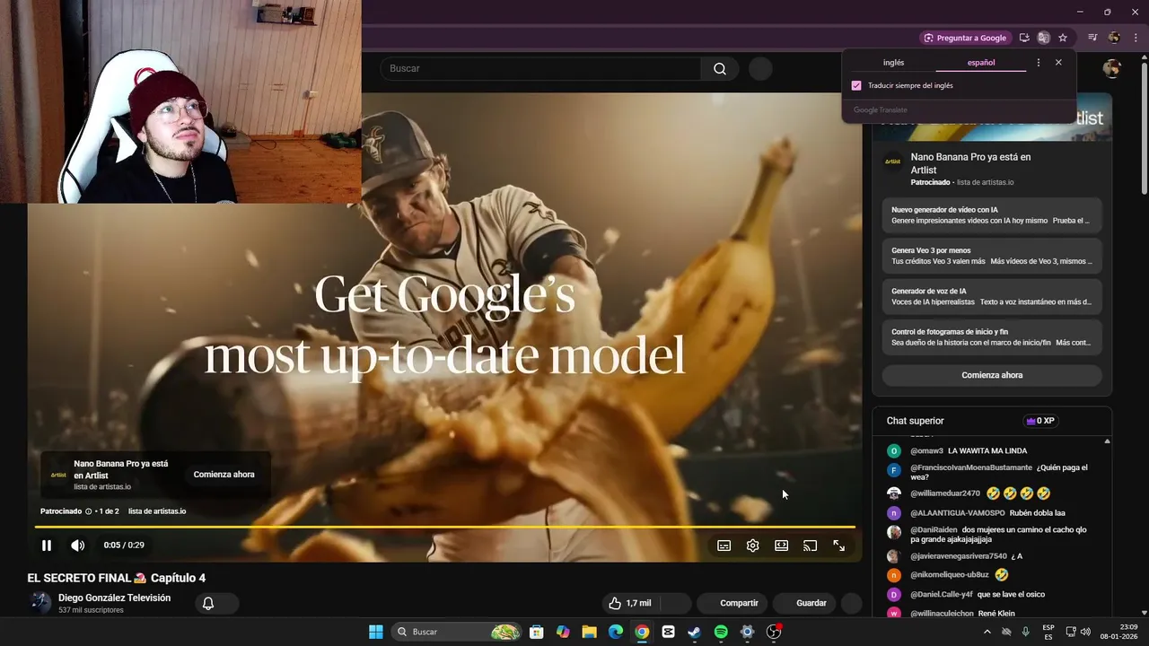Click the Guardar save button
Viewport: 1149px width, 646px height.
(x=804, y=603)
